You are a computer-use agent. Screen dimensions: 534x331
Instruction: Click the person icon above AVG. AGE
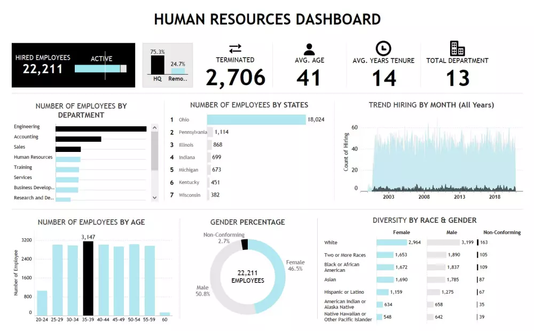(x=309, y=48)
